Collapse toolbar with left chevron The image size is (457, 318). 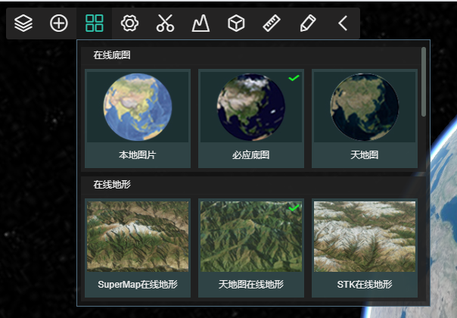343,23
